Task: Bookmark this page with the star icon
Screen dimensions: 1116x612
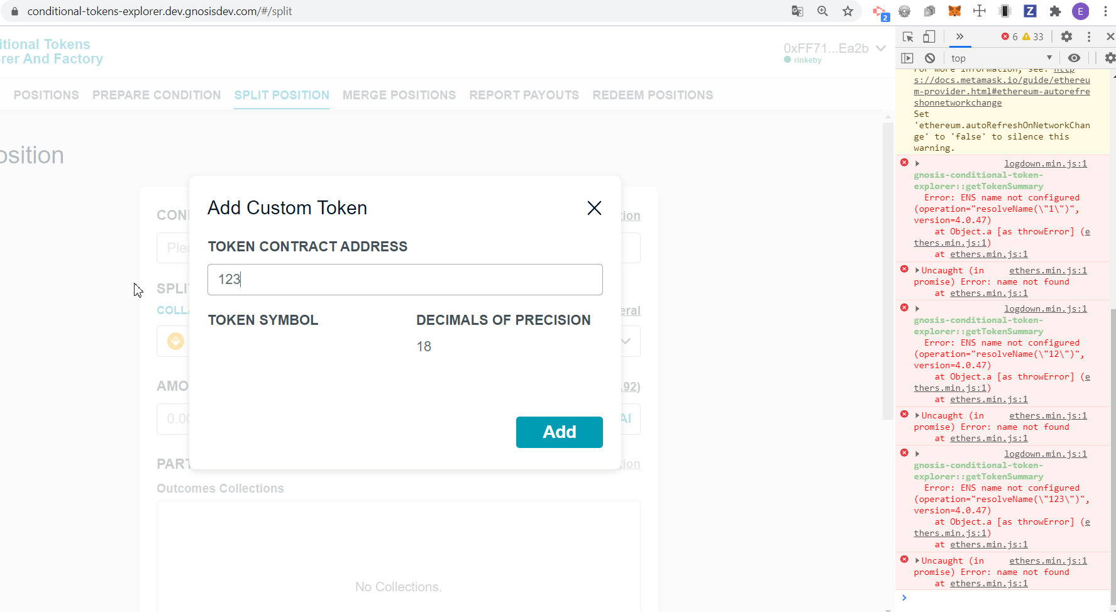Action: click(848, 11)
